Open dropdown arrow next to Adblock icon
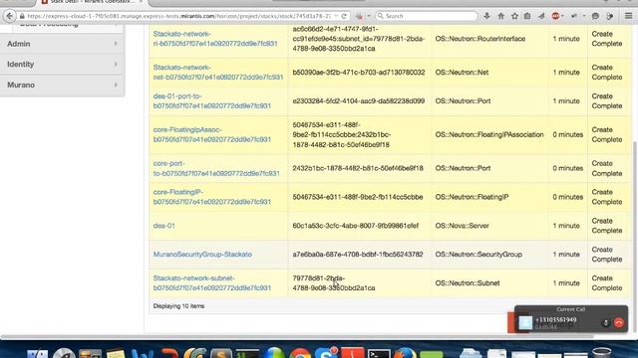The image size is (638, 358). [x=562, y=16]
